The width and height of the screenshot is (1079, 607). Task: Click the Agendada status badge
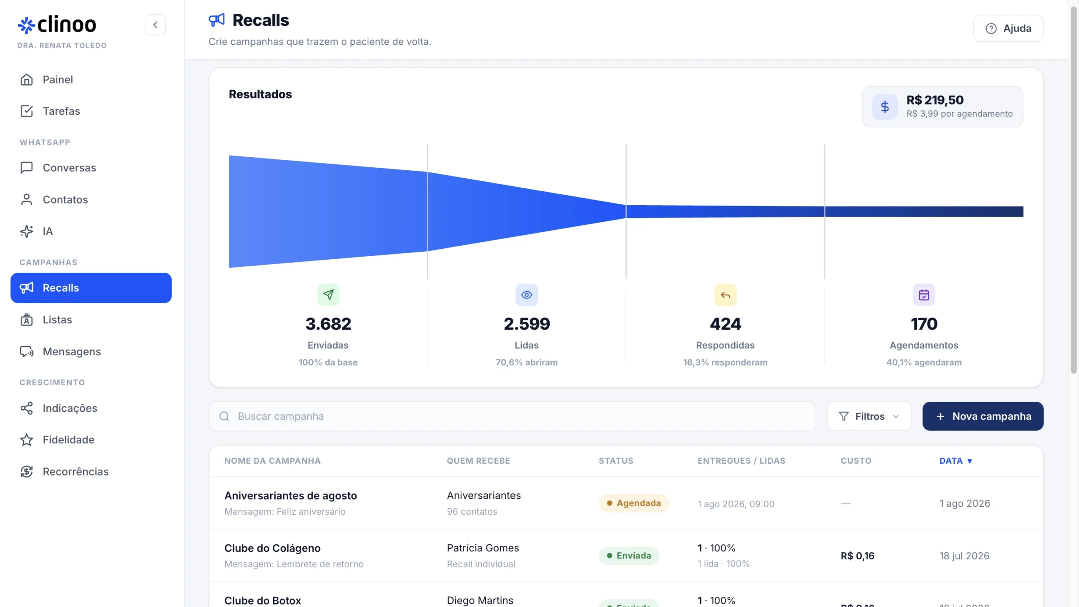click(634, 503)
